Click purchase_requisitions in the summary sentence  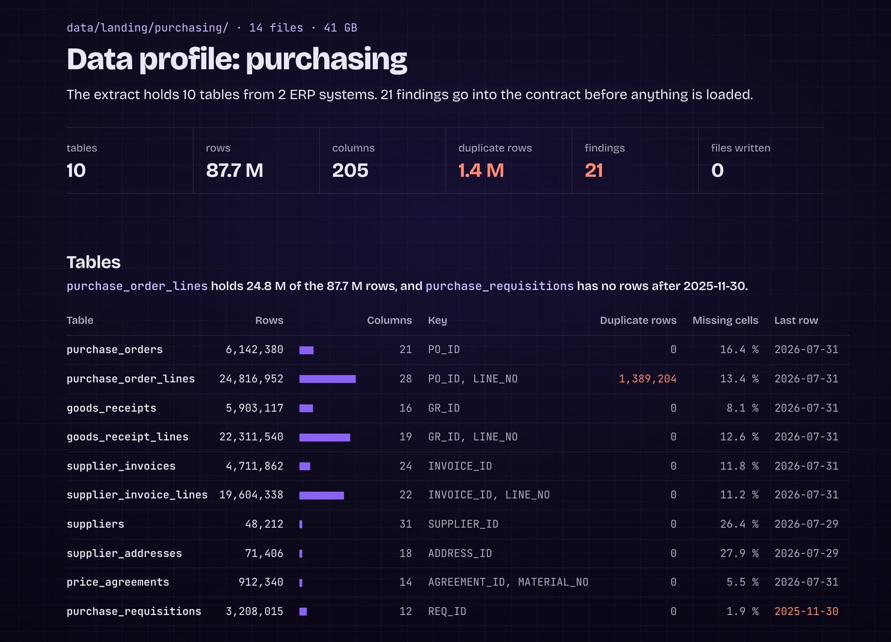pyautogui.click(x=499, y=286)
